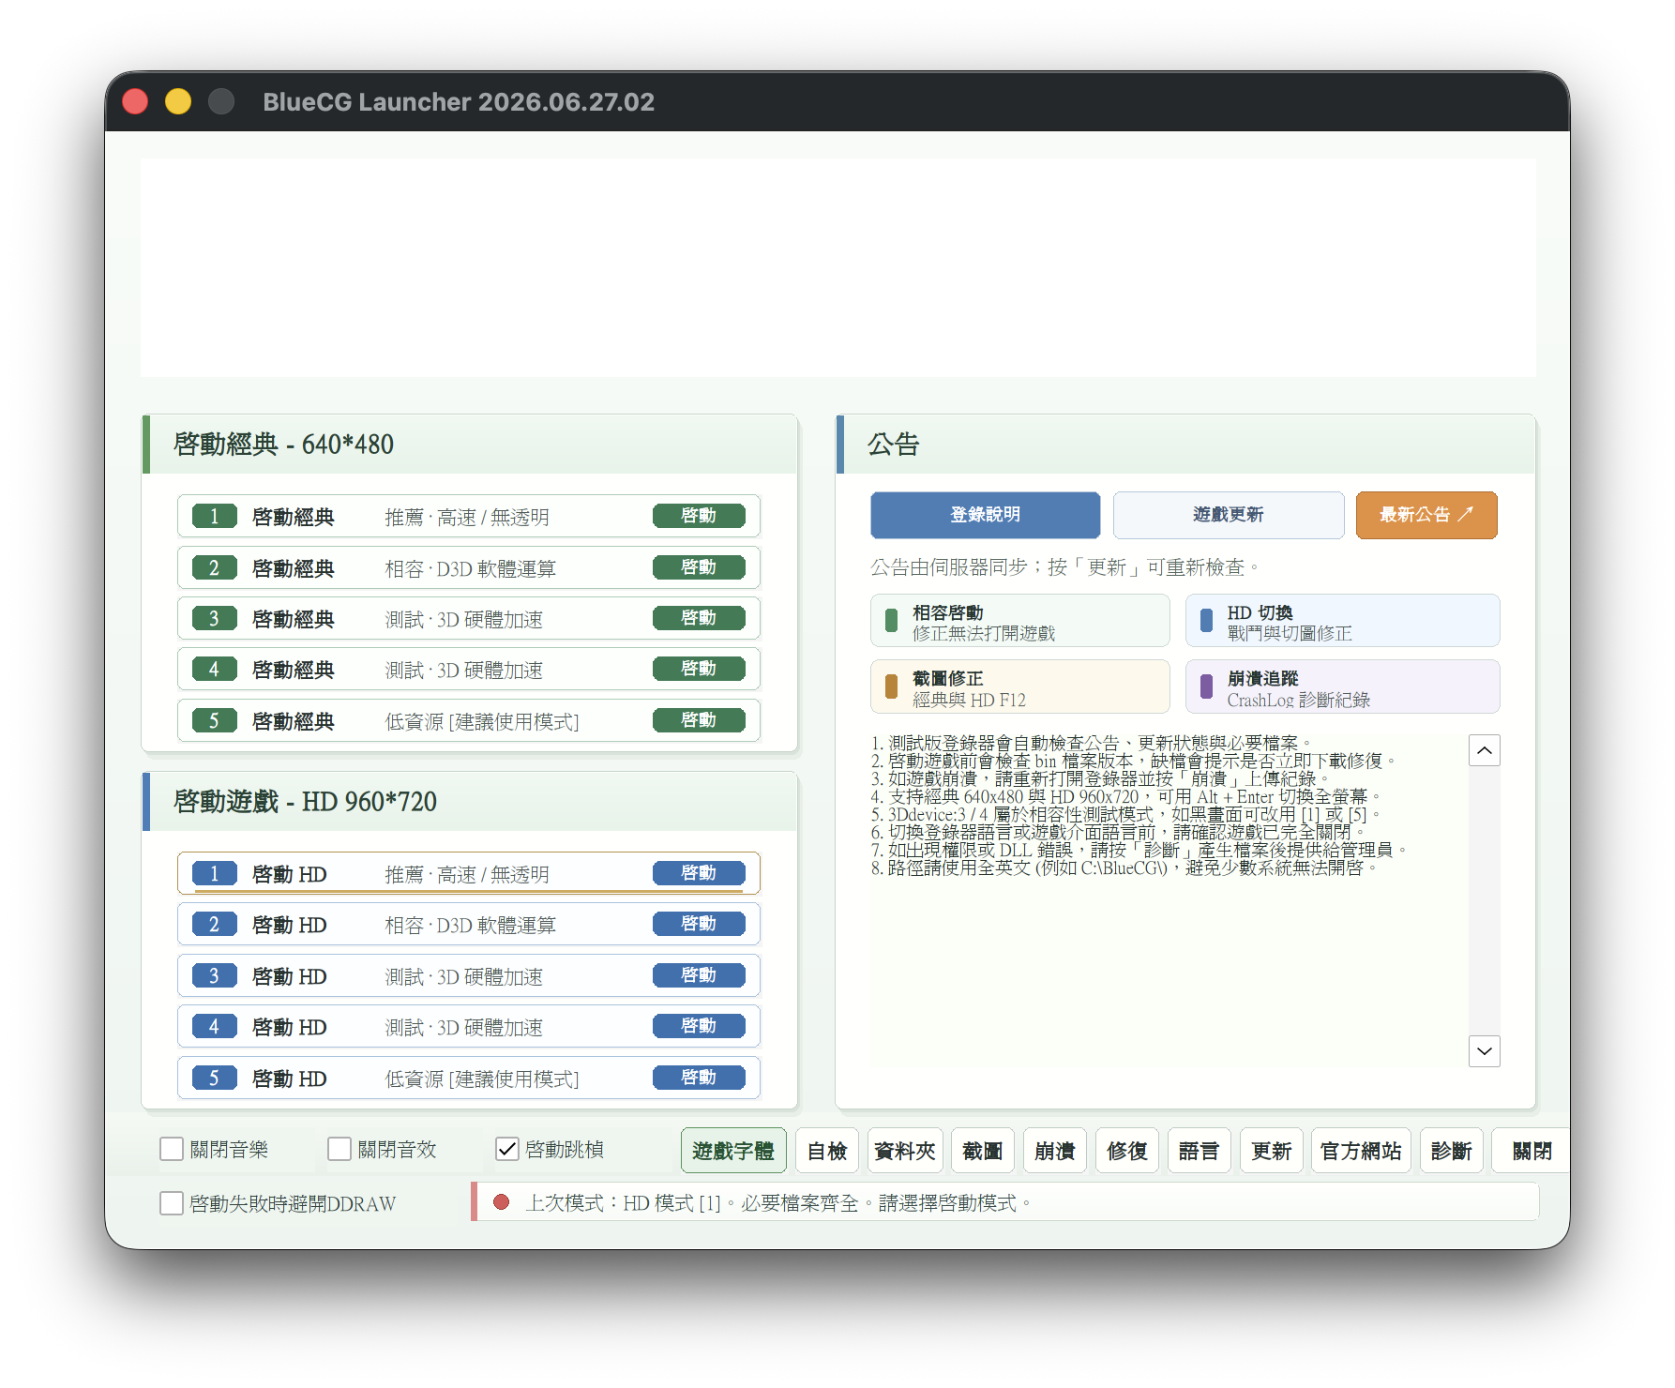Select blue number 3 badge in HD list
This screenshot has height=1388, width=1675.
[x=214, y=976]
